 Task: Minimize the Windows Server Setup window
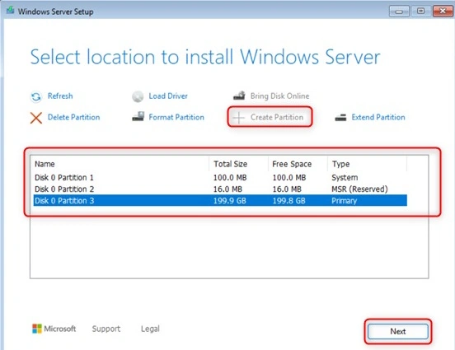[399, 12]
